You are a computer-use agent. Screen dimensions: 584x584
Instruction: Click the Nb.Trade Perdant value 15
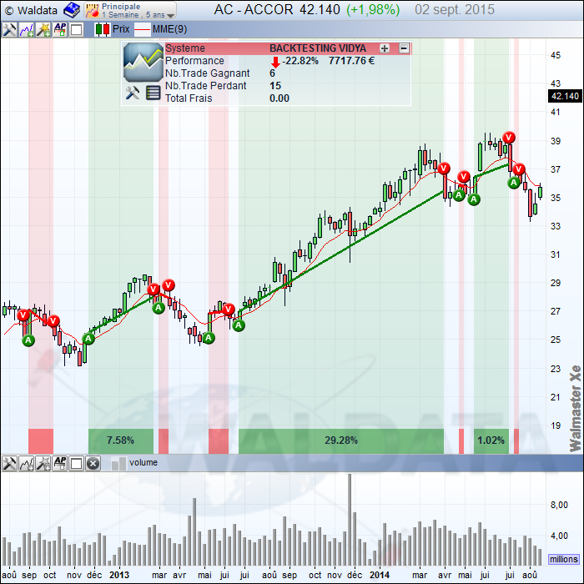coord(275,86)
